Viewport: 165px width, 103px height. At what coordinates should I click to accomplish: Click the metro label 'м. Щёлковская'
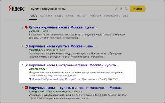(x=87, y=79)
